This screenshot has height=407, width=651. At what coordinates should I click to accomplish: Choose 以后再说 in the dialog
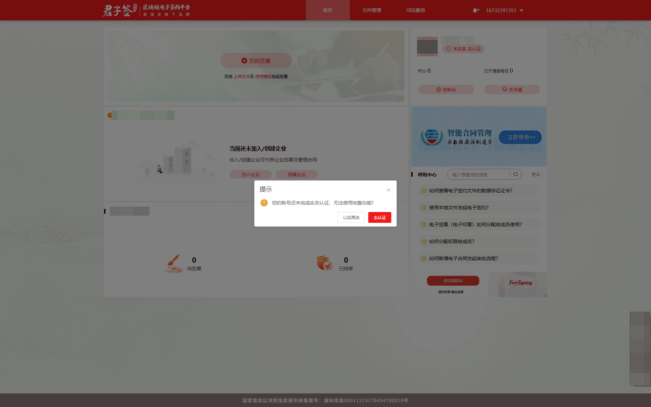[x=351, y=217]
